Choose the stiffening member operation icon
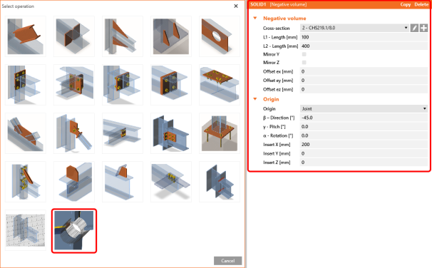This screenshot has height=268, width=432. tap(26, 36)
